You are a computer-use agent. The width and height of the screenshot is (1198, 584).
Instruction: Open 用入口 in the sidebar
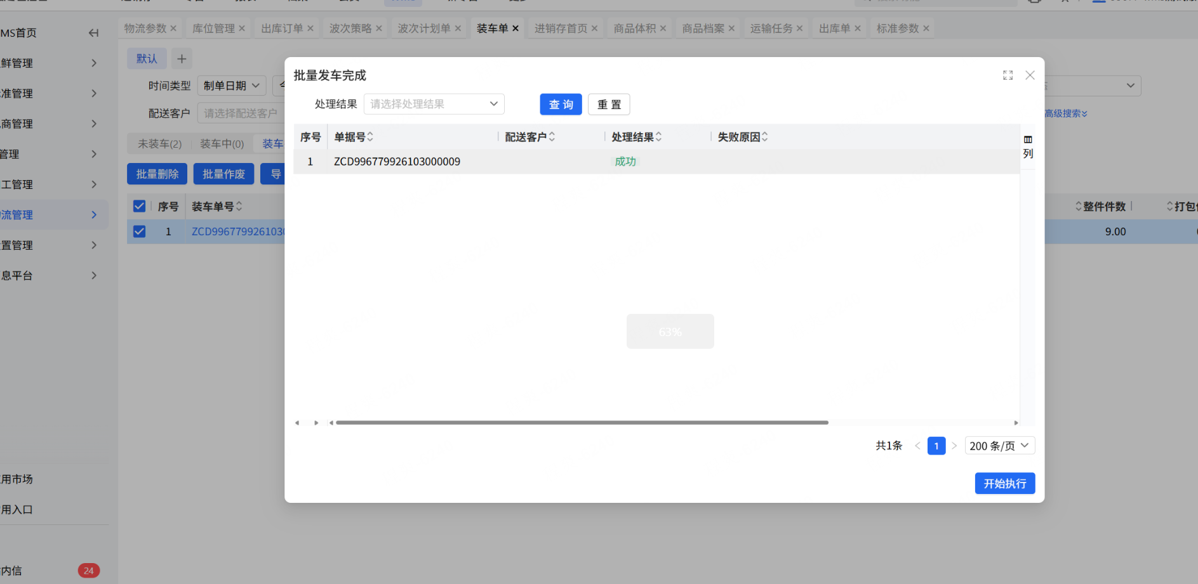click(x=17, y=510)
